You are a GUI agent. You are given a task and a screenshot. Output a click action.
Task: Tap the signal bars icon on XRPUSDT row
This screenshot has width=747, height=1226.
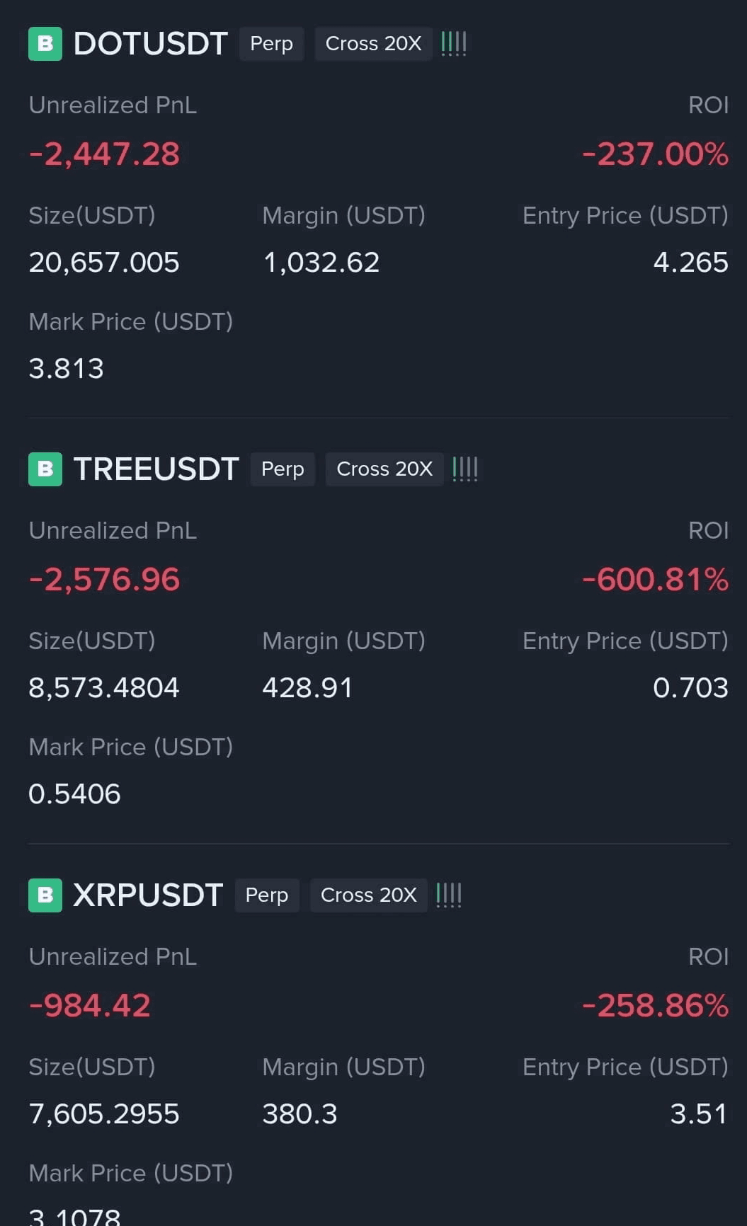pos(449,895)
